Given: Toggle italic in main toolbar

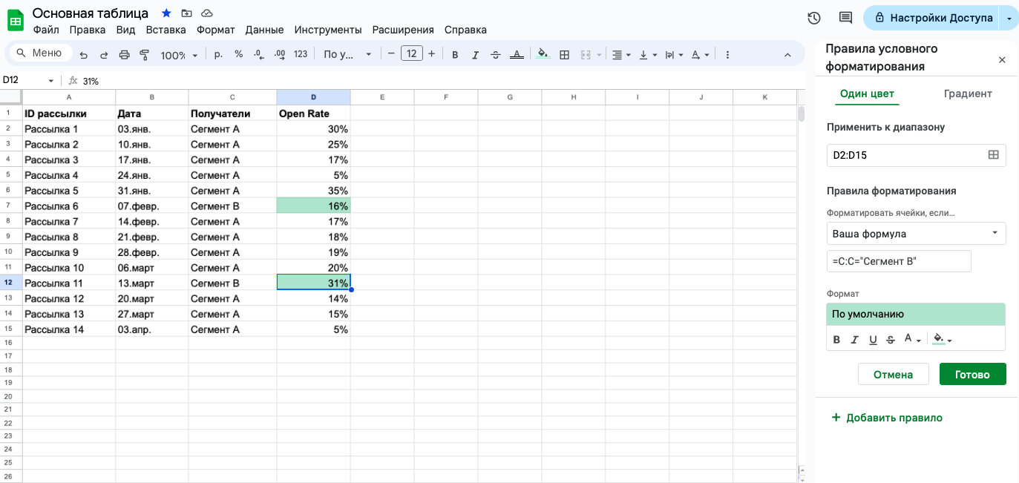Looking at the screenshot, I should (x=476, y=55).
